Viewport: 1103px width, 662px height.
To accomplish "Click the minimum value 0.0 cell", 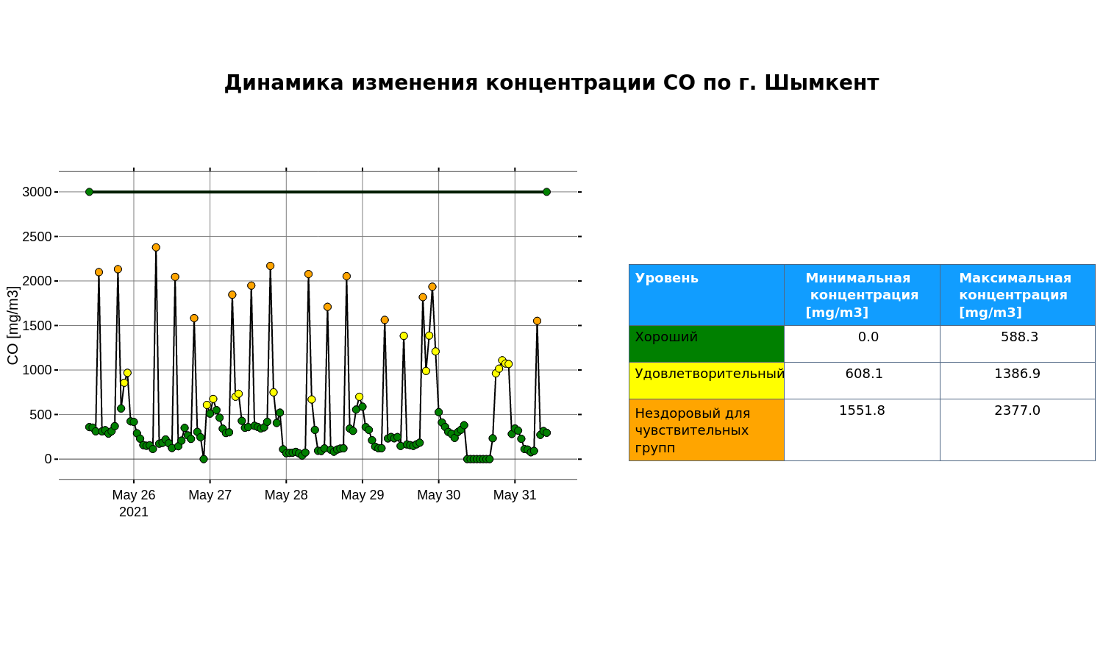I will pos(862,344).
